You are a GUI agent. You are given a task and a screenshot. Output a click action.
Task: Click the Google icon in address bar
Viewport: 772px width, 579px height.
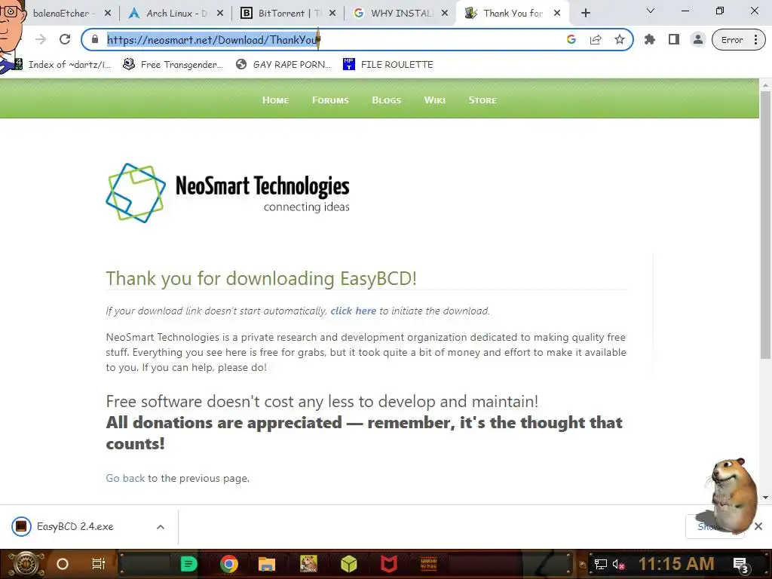point(571,39)
